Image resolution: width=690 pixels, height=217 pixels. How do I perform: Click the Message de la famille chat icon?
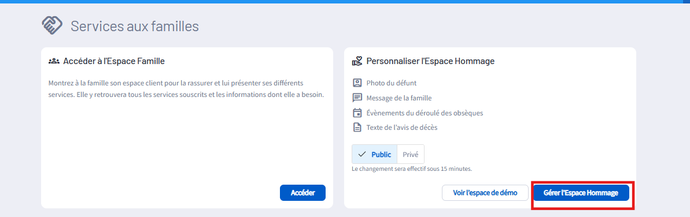tap(357, 98)
